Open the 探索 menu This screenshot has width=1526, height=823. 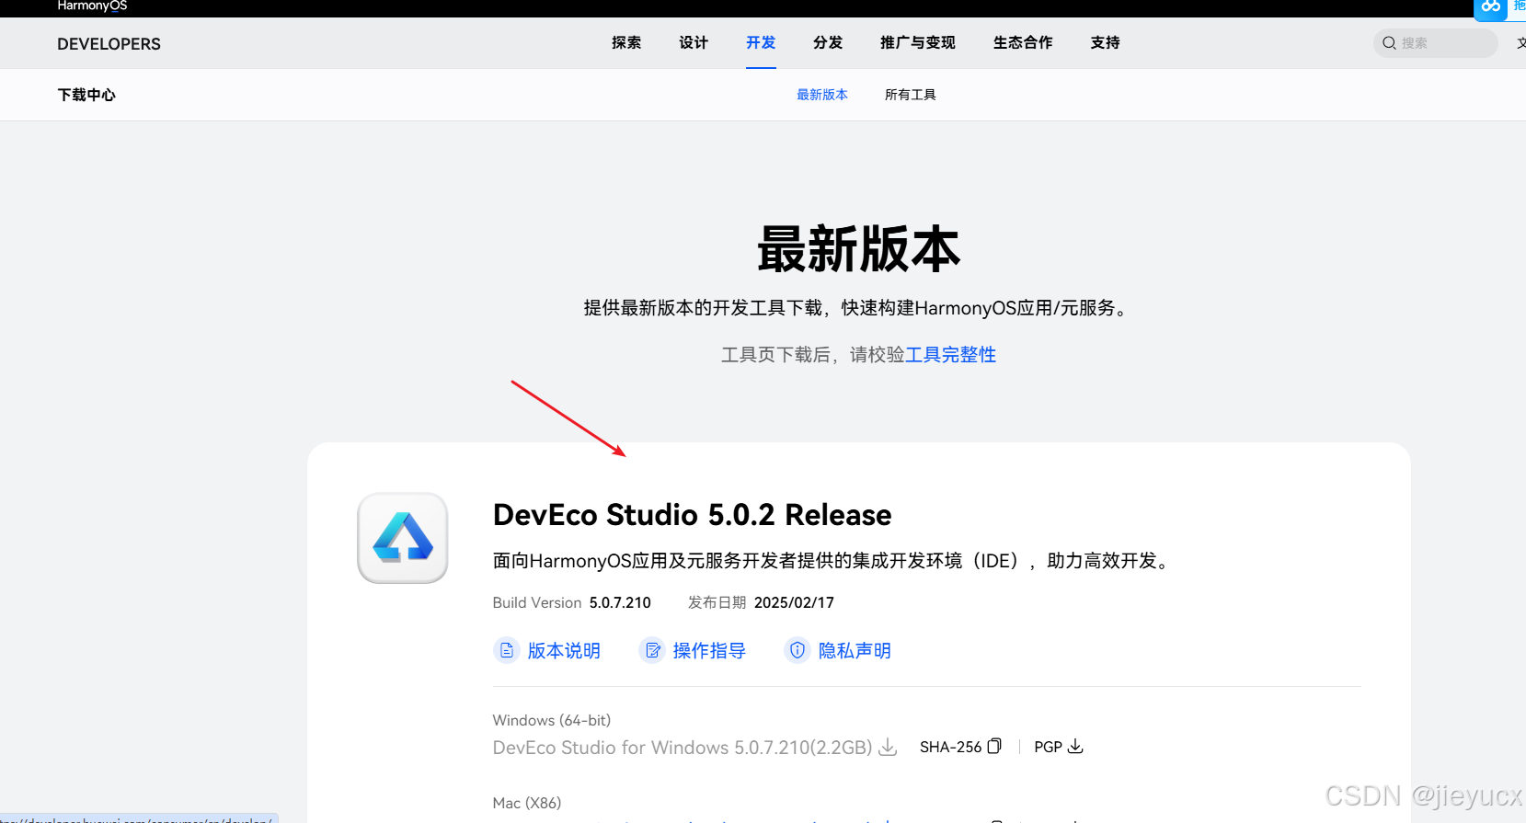tap(626, 42)
